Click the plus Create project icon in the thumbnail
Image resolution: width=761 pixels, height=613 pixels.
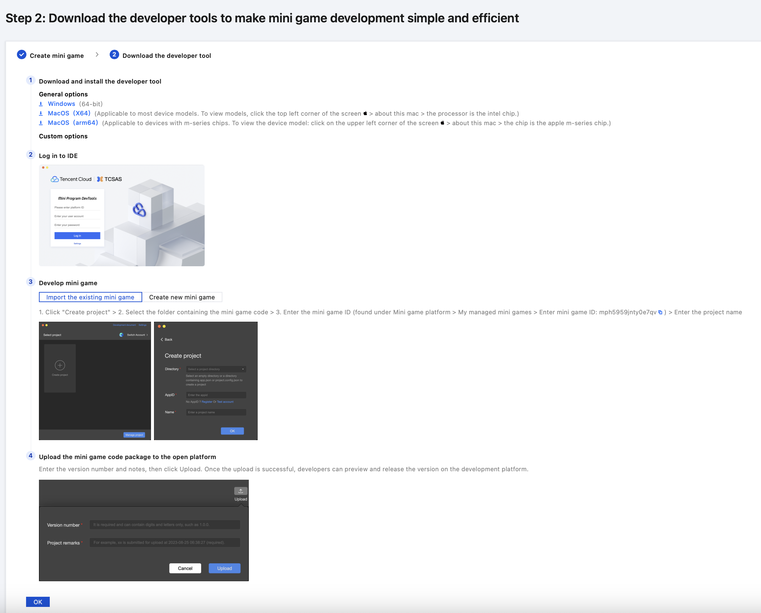click(x=60, y=365)
